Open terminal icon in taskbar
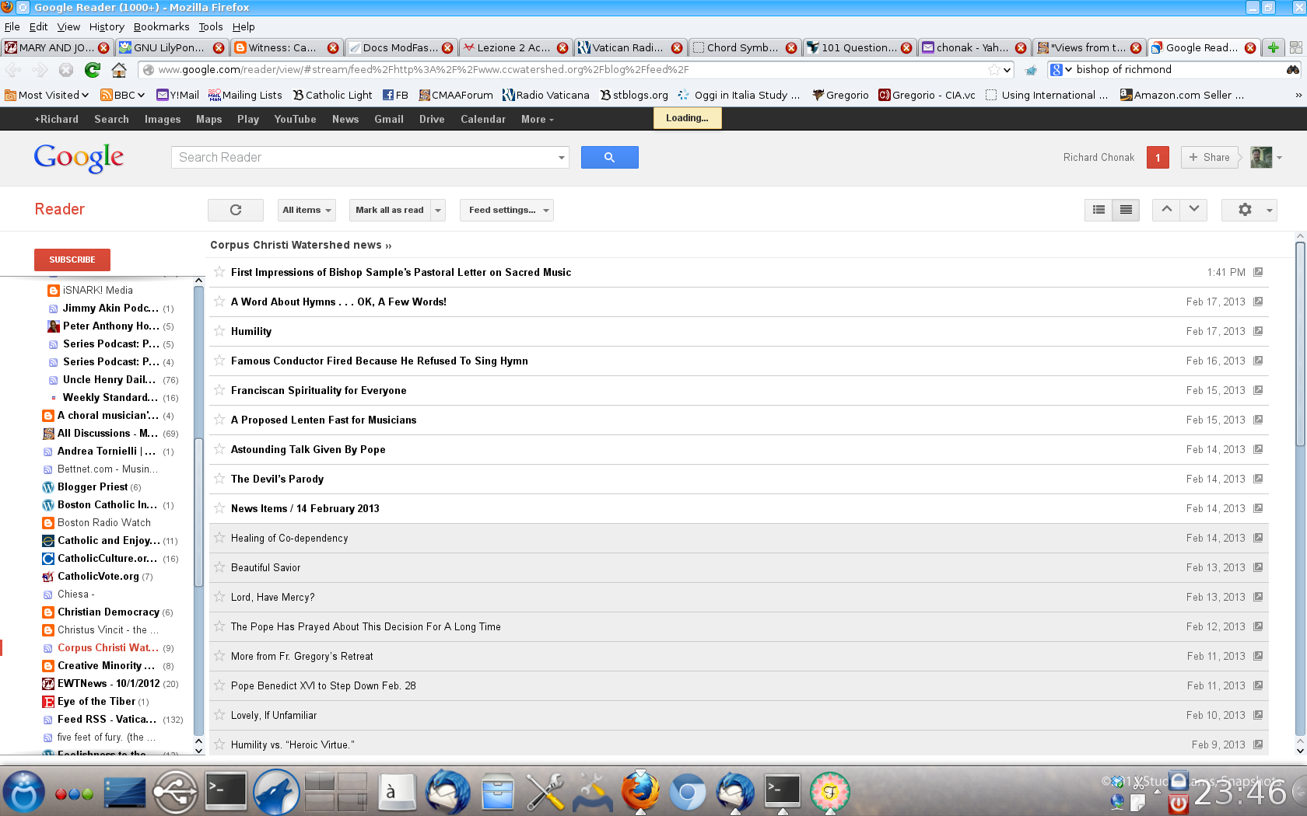Viewport: 1307px width, 816px height. point(226,792)
